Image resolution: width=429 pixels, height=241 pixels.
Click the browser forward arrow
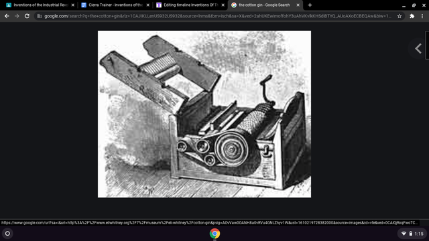(x=17, y=16)
